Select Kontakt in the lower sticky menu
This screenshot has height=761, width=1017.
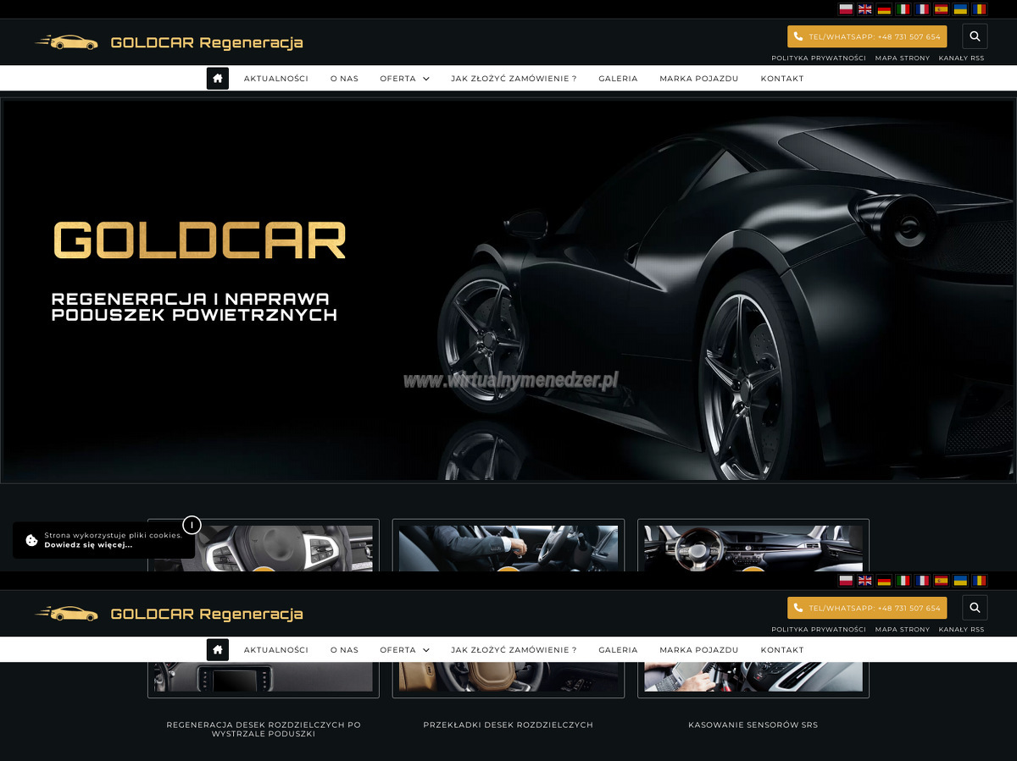click(x=782, y=650)
